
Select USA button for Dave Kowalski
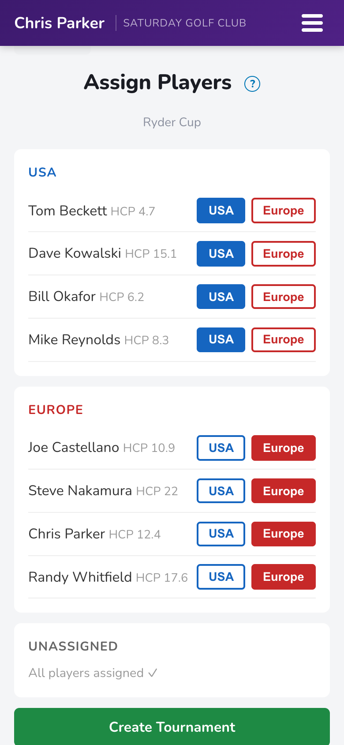pos(221,254)
